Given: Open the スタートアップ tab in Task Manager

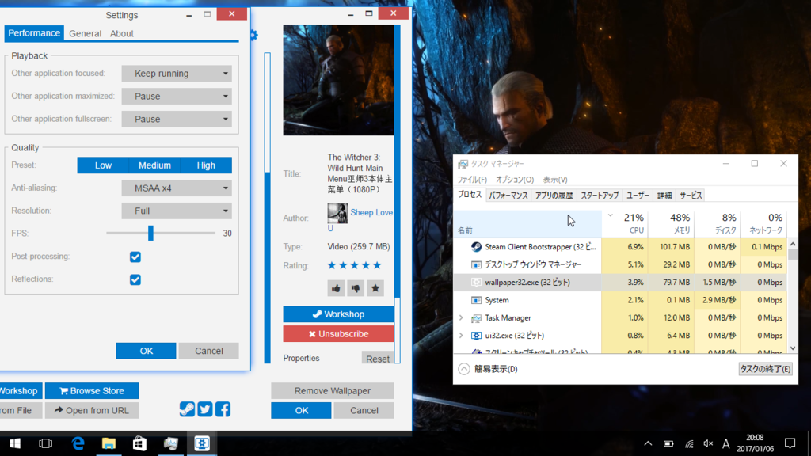Looking at the screenshot, I should pyautogui.click(x=600, y=196).
